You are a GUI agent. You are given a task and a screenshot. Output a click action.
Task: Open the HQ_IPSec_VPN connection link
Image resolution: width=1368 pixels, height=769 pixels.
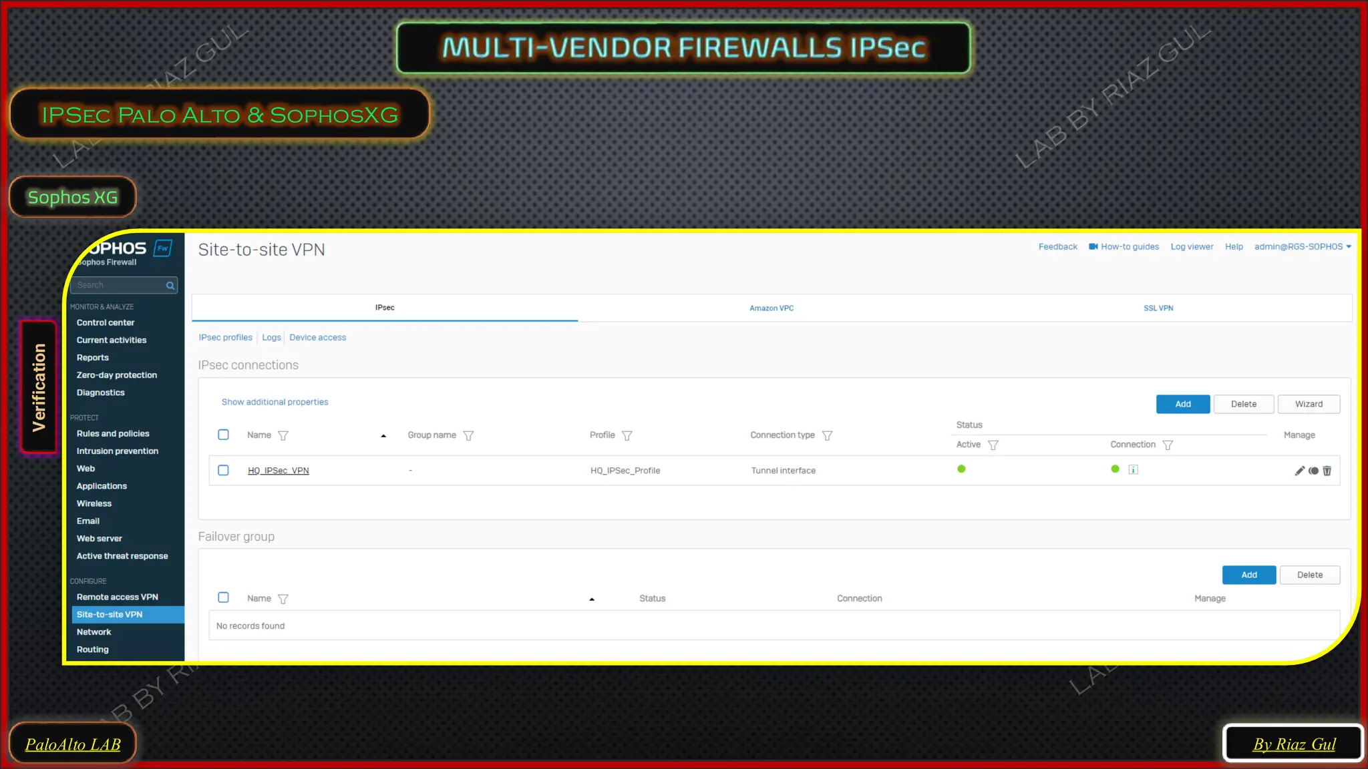click(278, 471)
